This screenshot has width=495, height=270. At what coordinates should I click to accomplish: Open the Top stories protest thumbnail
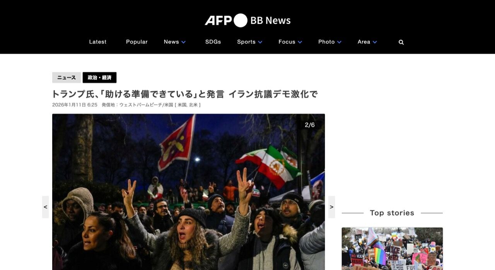tap(392, 248)
